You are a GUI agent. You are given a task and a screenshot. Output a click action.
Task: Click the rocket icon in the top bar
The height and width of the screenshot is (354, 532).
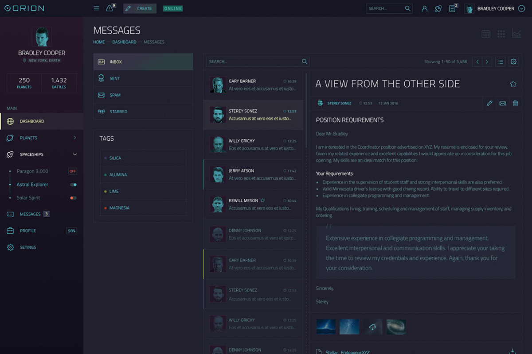[438, 8]
